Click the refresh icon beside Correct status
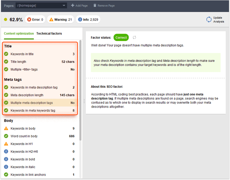The height and width of the screenshot is (180, 230). (x=135, y=38)
